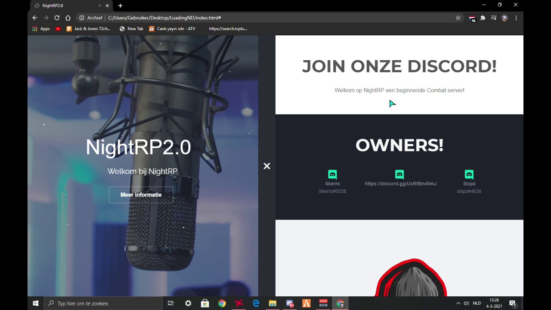Click the Discord icon above Slxpz
551x310 pixels.
point(469,174)
